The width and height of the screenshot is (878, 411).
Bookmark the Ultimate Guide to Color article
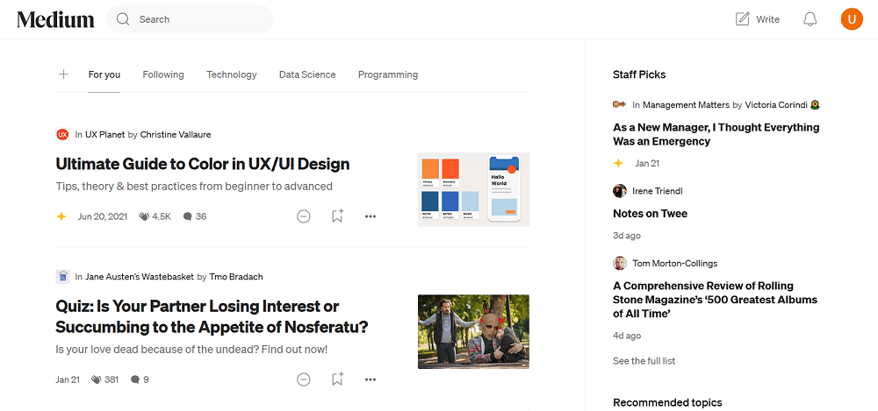(337, 216)
